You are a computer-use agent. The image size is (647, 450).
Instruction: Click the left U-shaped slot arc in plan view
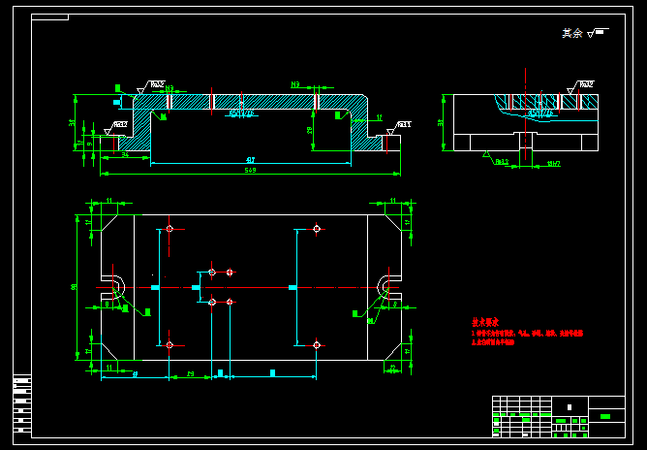coord(124,287)
